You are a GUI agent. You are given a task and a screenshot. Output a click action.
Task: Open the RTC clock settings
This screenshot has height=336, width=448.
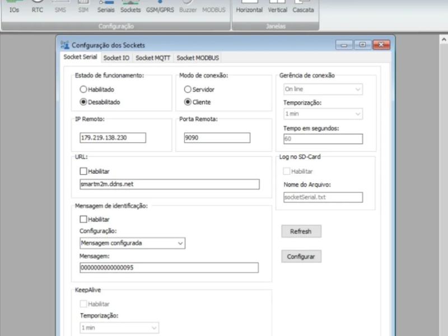point(37,6)
